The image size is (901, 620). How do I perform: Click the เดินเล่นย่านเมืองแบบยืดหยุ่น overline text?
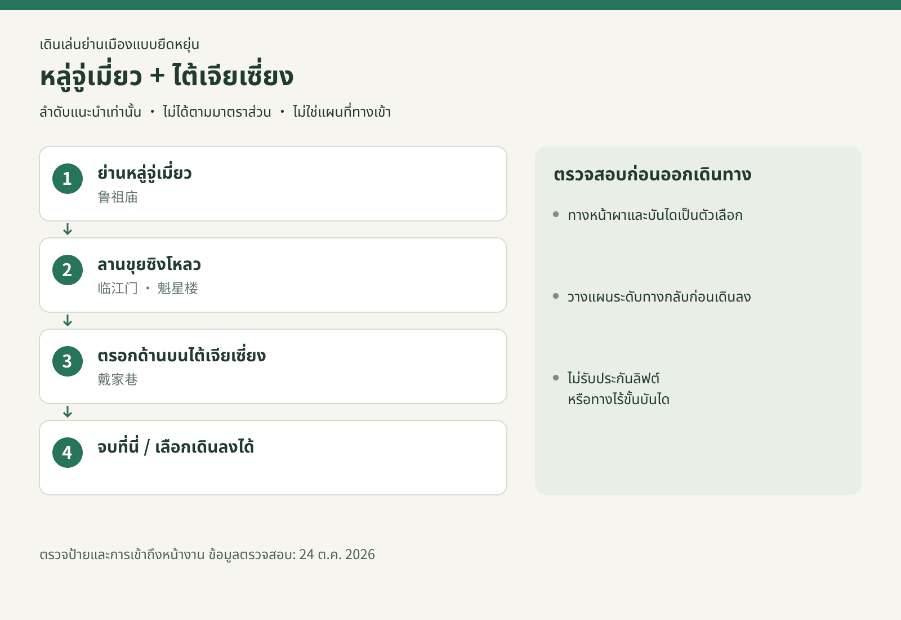[x=119, y=44]
